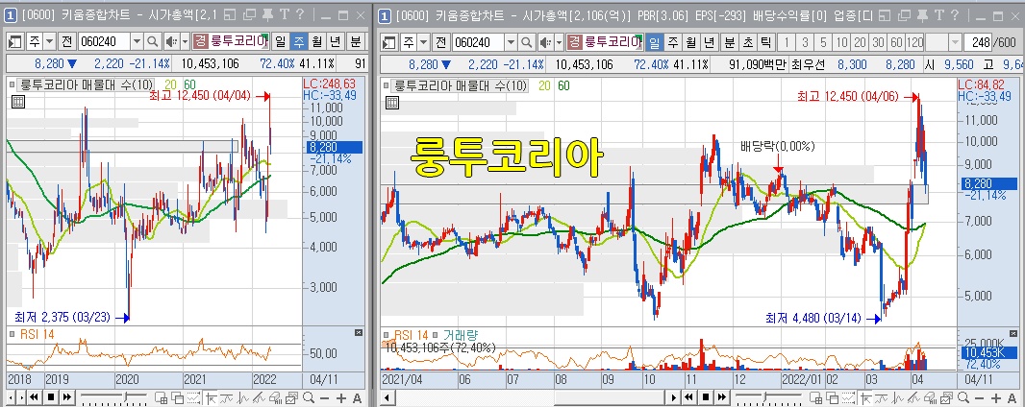Viewport: 1025px width, 407px height.
Task: Select 틱 (tick) period in right window
Action: point(766,42)
